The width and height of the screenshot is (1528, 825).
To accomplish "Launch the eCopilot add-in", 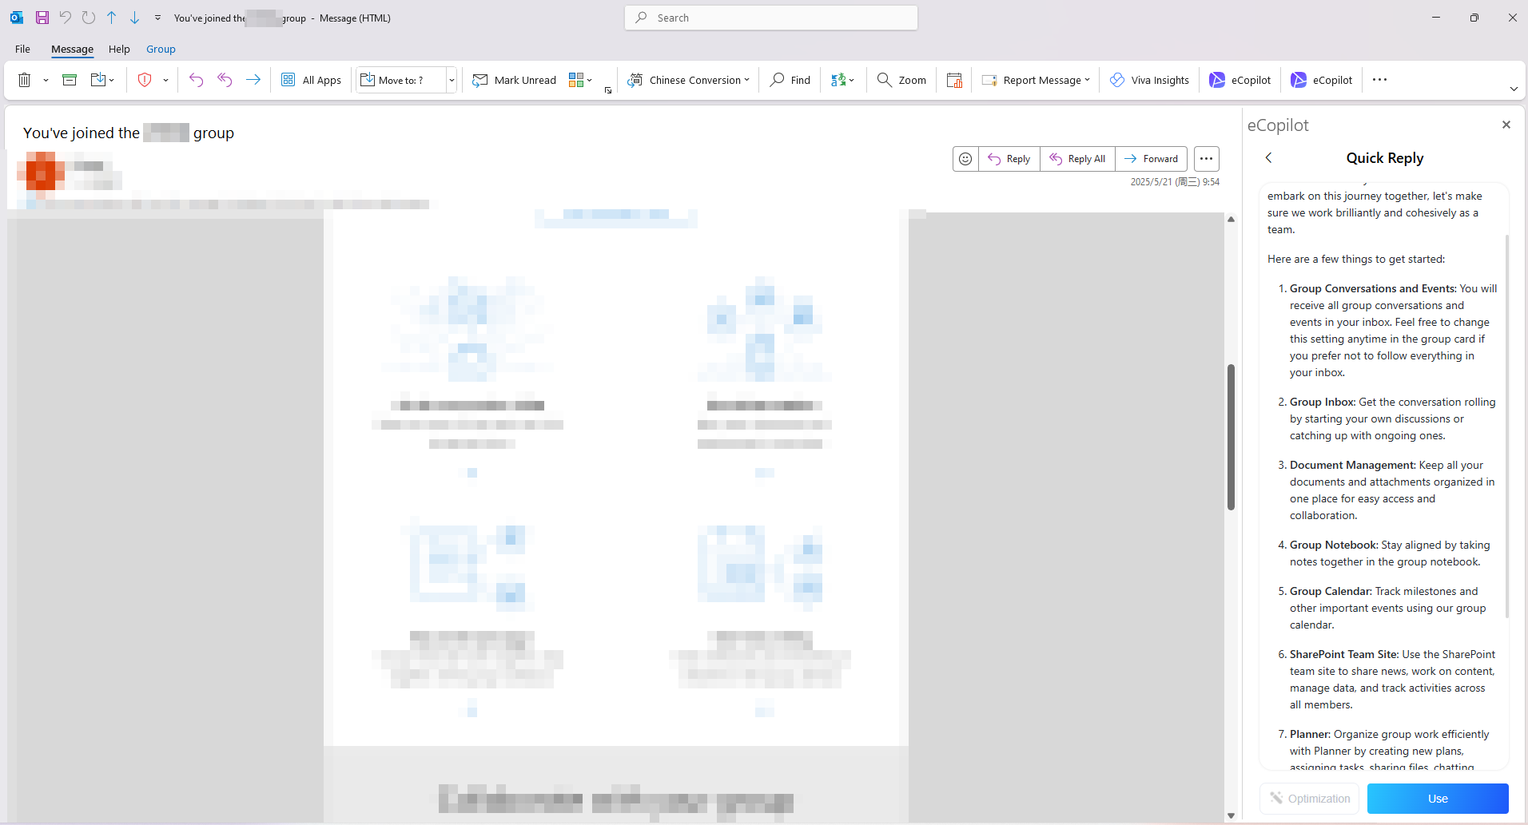I will click(1240, 79).
